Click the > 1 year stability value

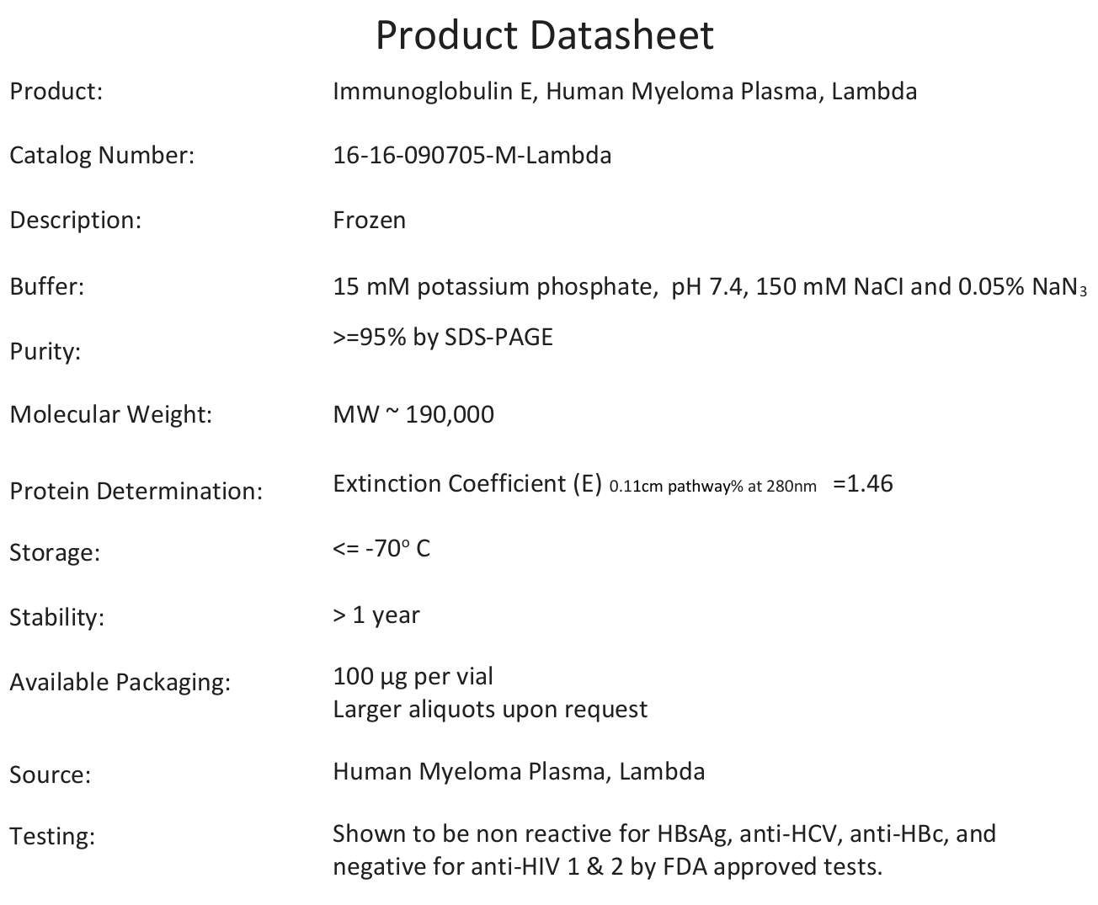[376, 615]
